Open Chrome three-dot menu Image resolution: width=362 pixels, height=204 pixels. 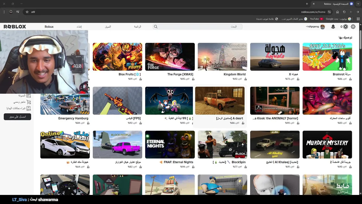(4, 12)
